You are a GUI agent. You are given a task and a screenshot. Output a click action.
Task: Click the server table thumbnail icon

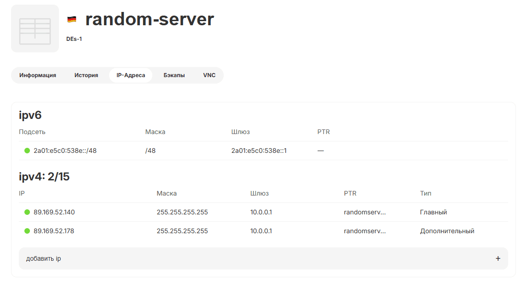35,28
